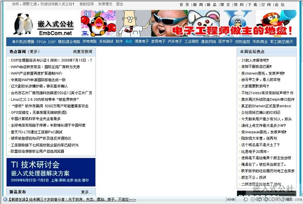
Task: Click the Dilbert cartoon banner image
Action: (x=134, y=23)
